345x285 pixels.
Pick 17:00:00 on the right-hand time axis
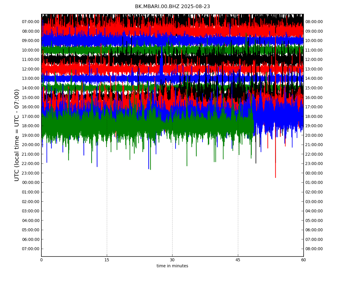(314, 107)
